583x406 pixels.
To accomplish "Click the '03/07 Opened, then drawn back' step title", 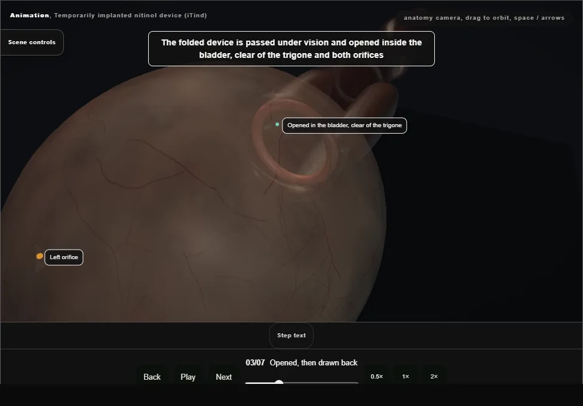I will (302, 362).
